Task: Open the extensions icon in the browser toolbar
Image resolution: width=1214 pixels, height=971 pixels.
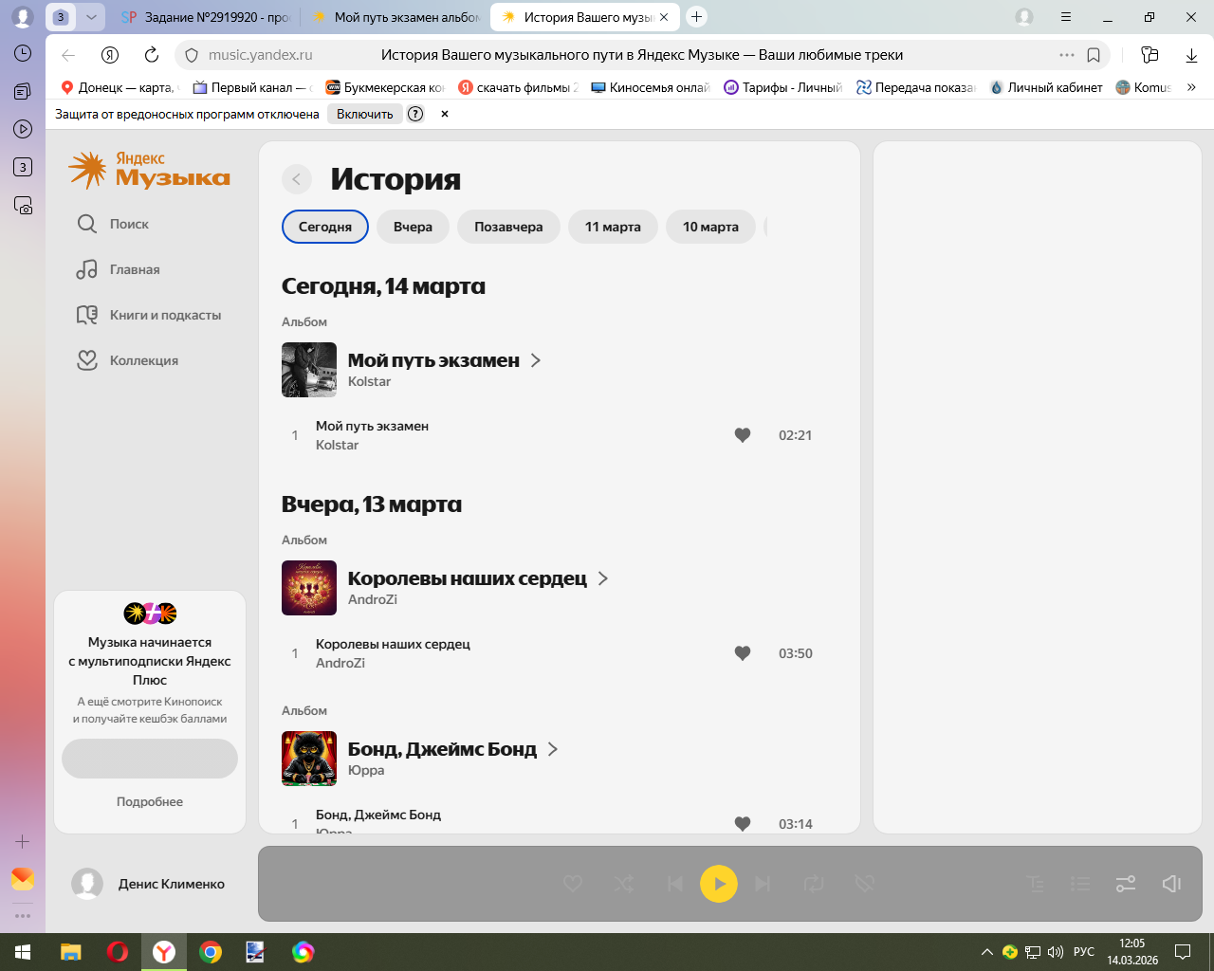Action: 1150,55
